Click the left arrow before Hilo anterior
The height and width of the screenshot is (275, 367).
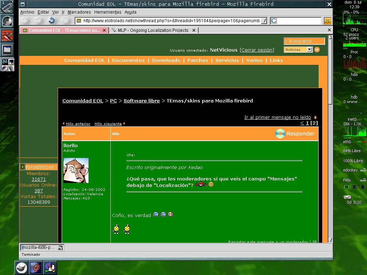(x=64, y=124)
